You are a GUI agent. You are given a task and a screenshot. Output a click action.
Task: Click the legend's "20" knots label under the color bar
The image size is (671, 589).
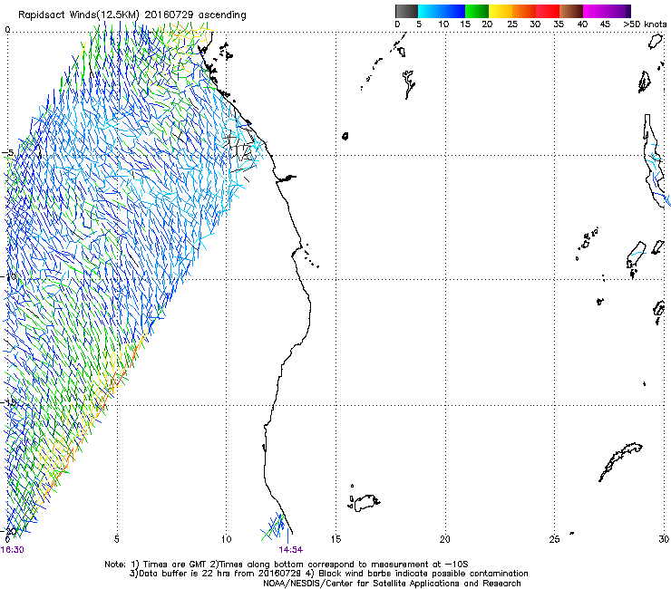coord(487,24)
